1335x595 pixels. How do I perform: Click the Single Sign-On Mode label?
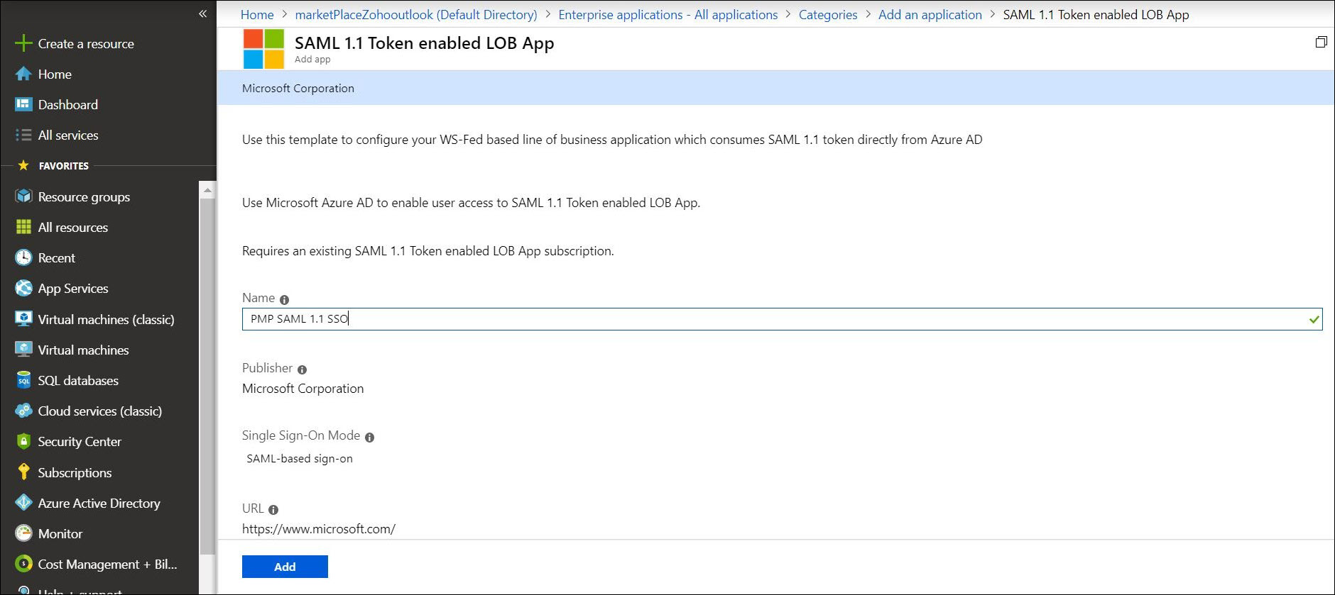point(301,435)
